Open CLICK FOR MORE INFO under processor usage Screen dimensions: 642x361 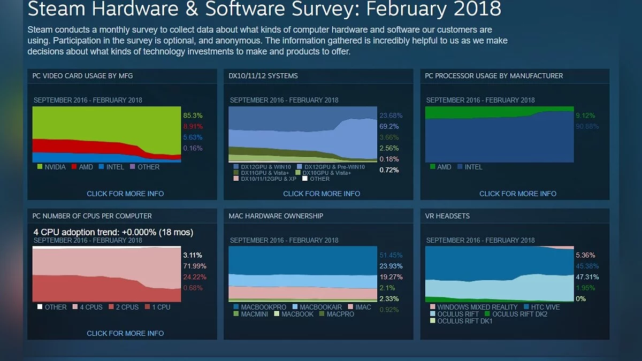(x=518, y=194)
